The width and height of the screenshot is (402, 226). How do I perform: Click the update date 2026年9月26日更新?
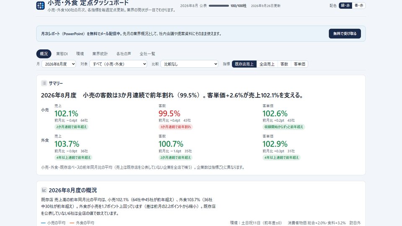pyautogui.click(x=265, y=5)
